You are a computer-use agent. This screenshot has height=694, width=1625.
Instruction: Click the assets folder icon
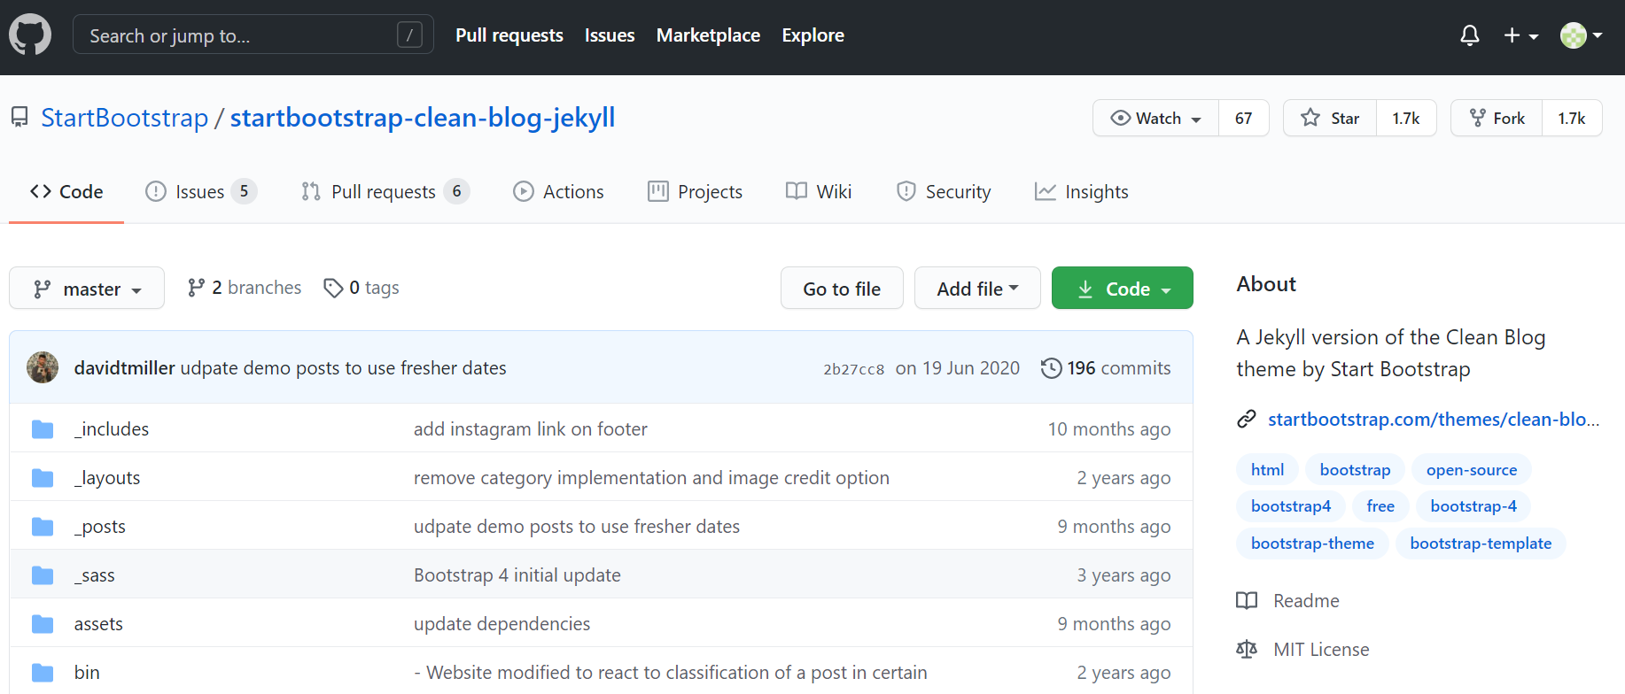[43, 624]
